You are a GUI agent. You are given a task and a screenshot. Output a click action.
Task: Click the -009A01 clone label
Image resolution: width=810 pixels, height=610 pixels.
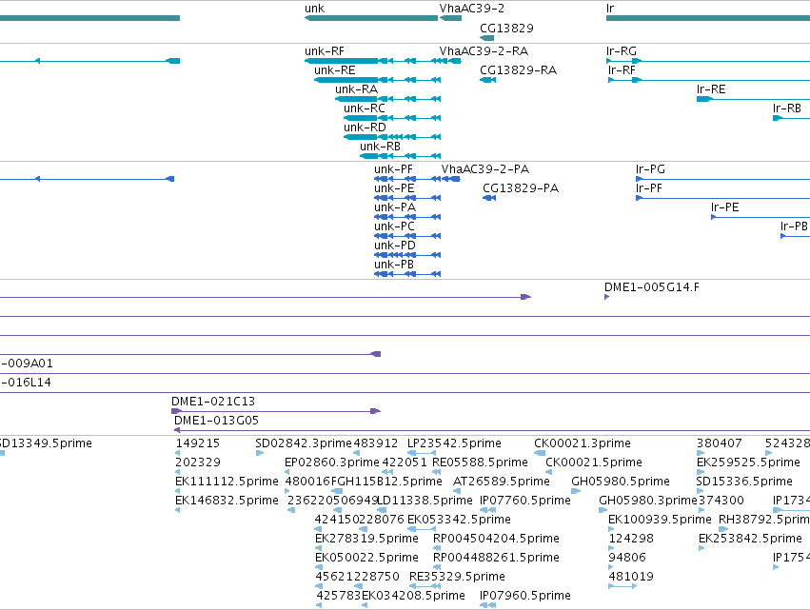(27, 364)
